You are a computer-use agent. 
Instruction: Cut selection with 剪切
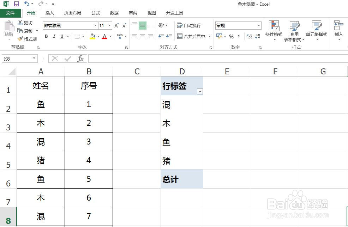pyautogui.click(x=25, y=23)
